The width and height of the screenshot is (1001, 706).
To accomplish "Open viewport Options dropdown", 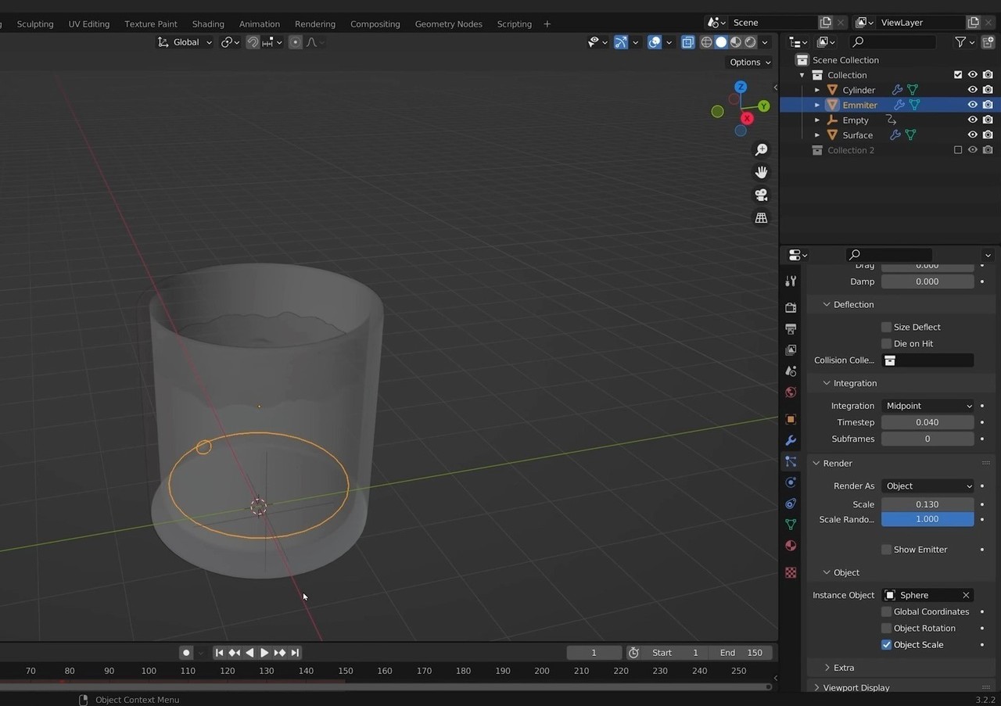I will [750, 63].
